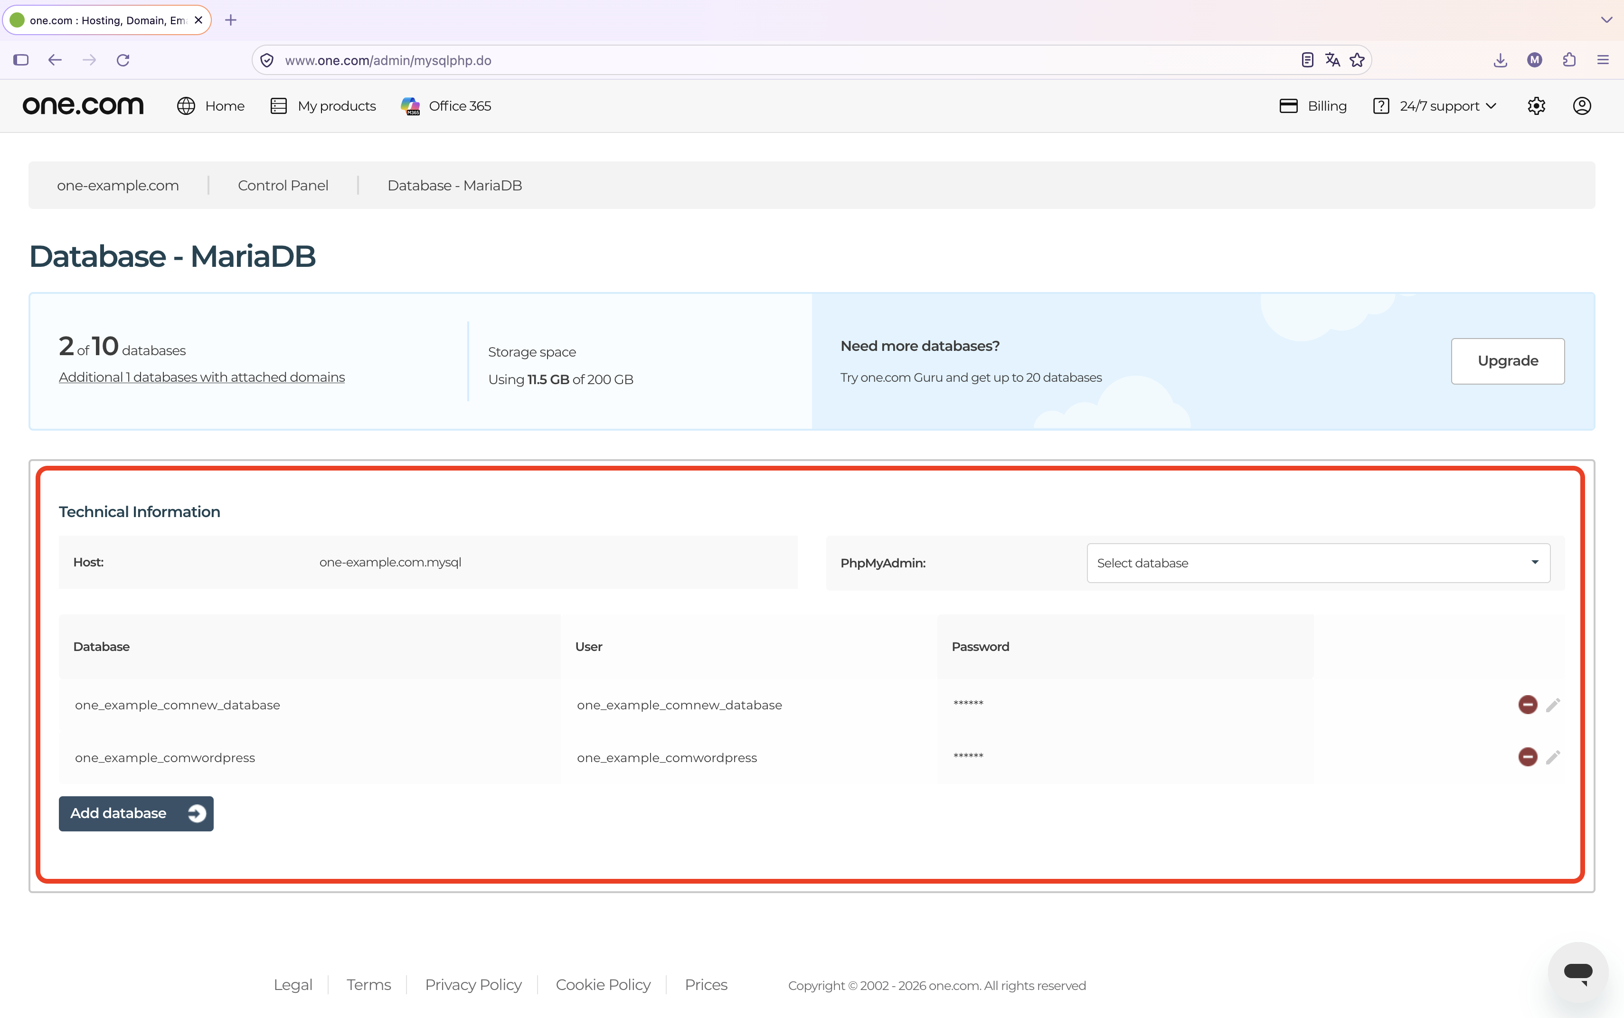Bookmark this page with the star icon
This screenshot has height=1018, width=1624.
1357,60
